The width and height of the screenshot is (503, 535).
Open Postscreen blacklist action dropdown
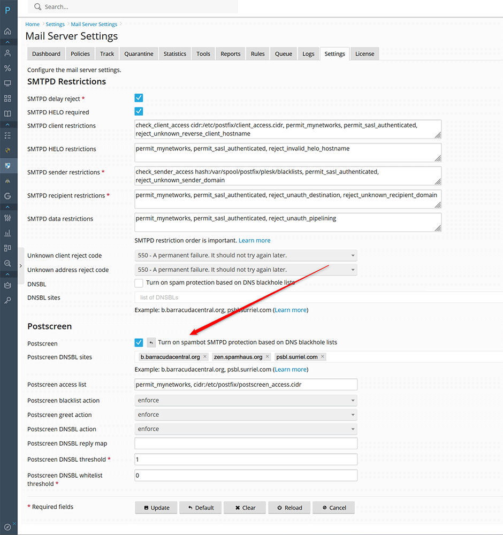(246, 400)
